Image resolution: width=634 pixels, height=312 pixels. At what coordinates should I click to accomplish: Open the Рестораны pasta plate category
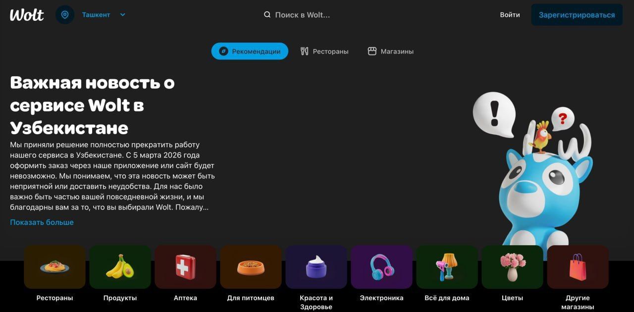click(x=54, y=267)
